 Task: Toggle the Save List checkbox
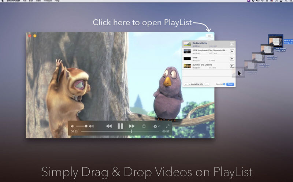(x=224, y=84)
